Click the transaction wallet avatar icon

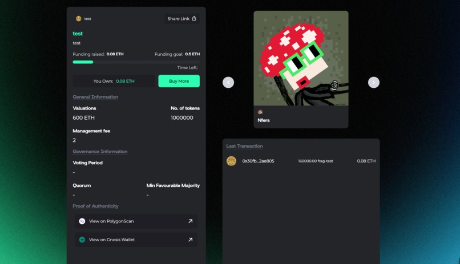(231, 161)
